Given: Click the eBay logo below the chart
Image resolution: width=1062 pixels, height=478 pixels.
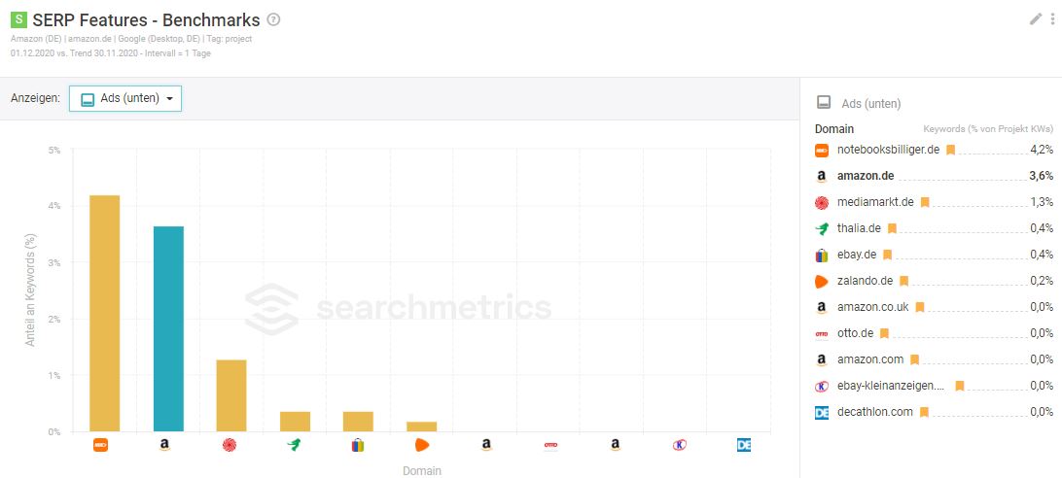Looking at the screenshot, I should (358, 446).
